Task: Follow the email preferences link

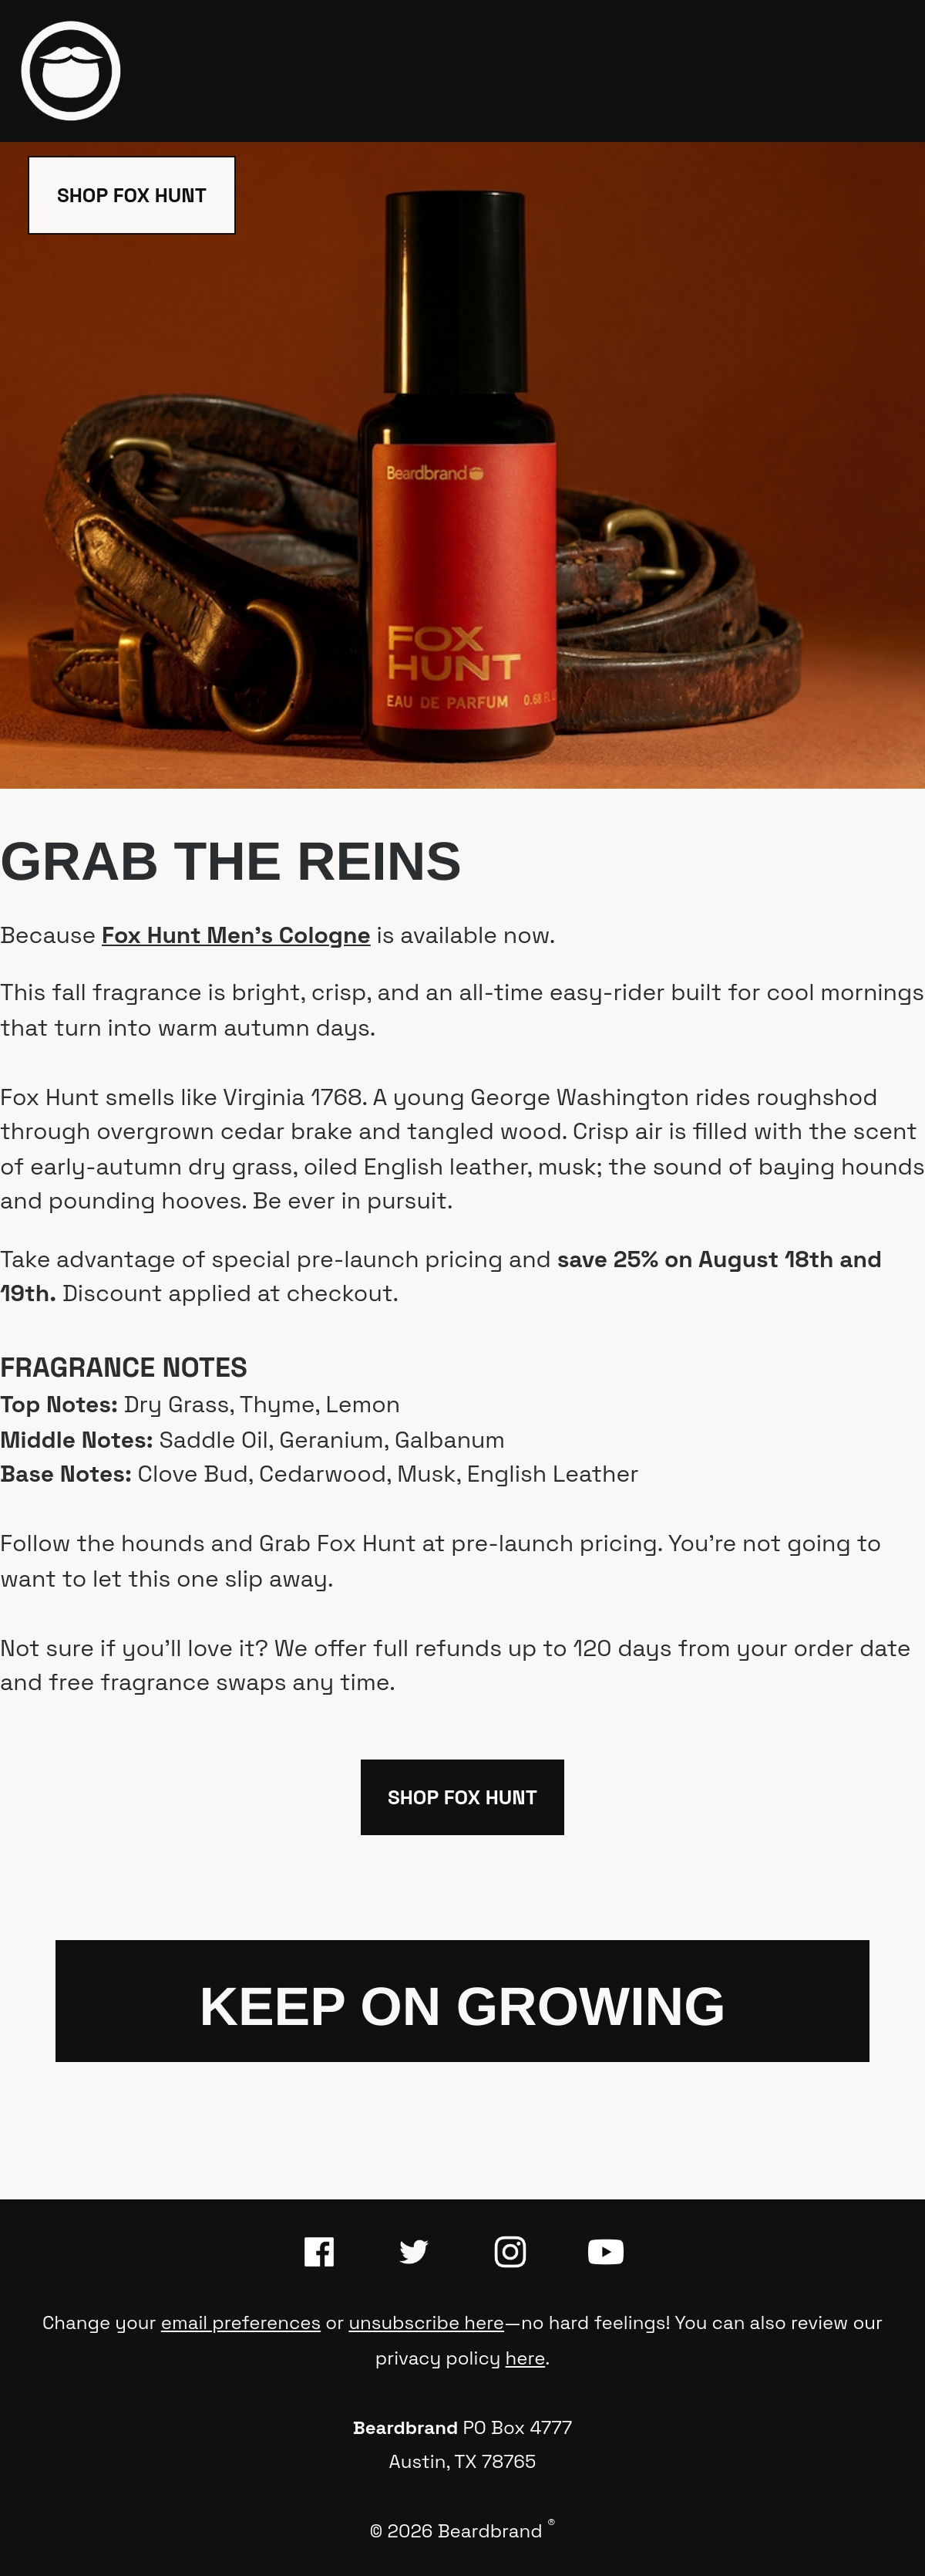Action: [240, 2322]
